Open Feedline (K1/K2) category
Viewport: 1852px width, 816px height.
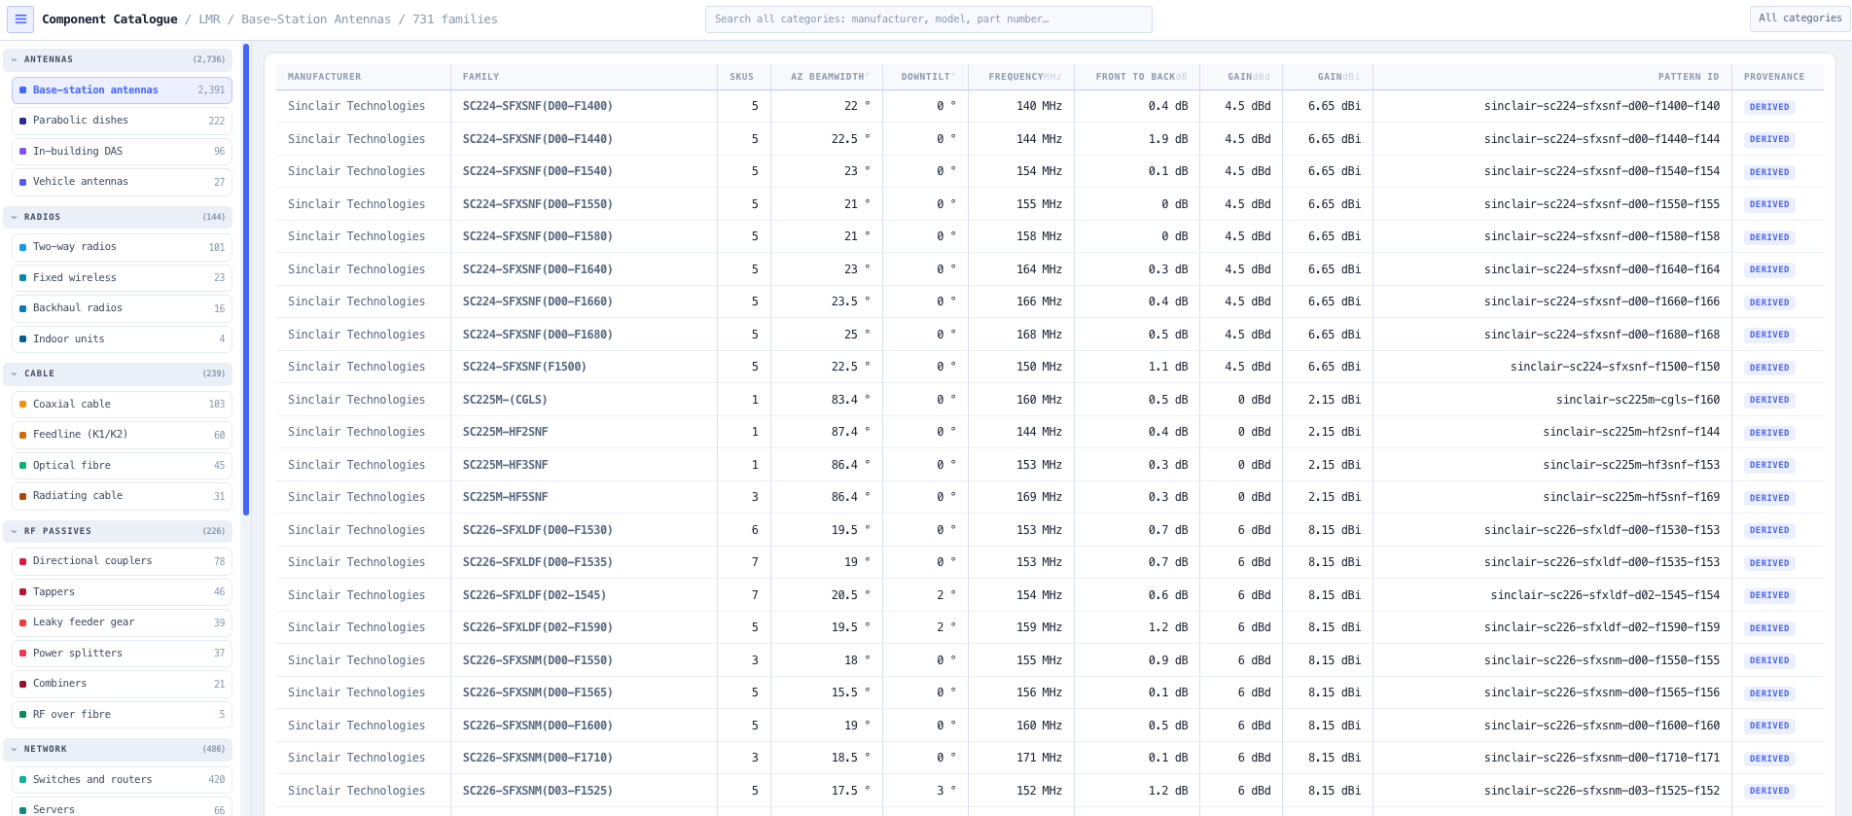(x=122, y=435)
